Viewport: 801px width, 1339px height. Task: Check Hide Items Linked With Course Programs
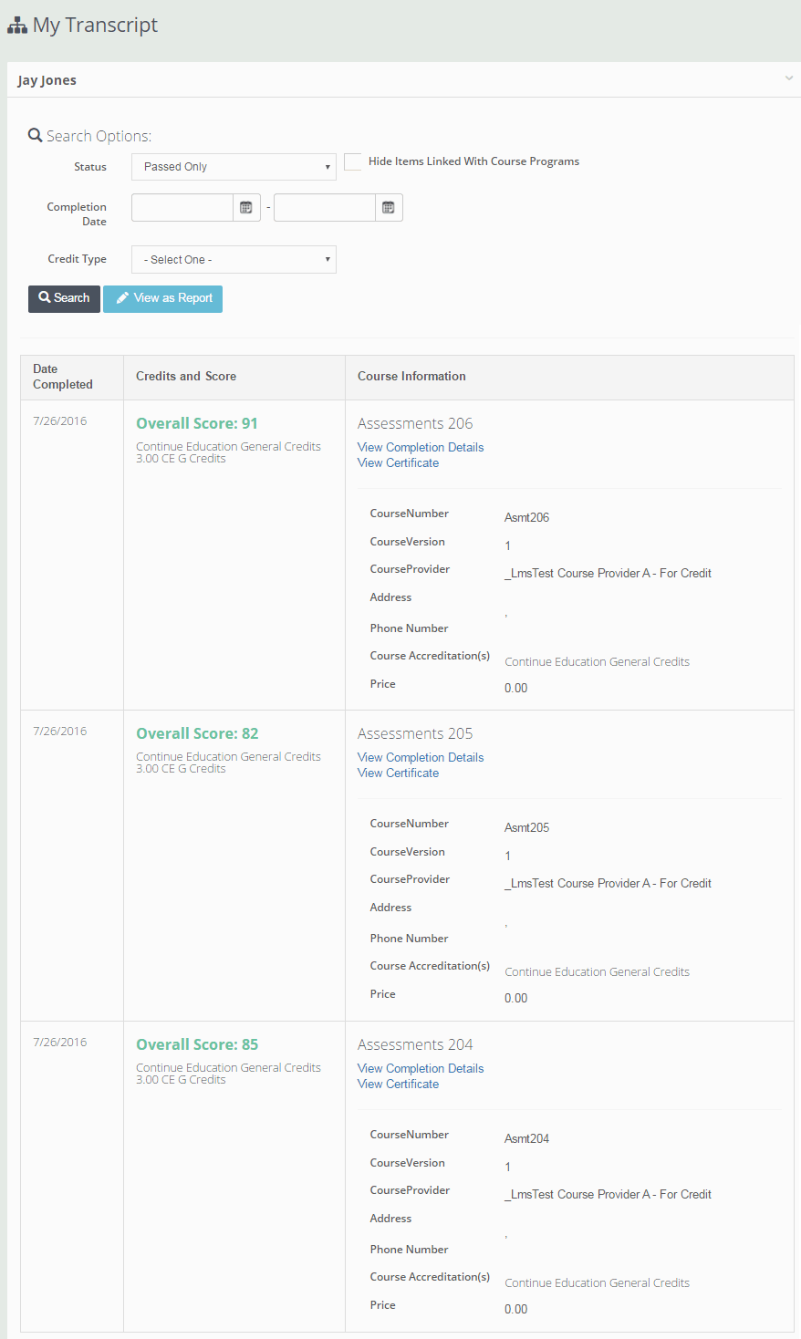tap(353, 162)
